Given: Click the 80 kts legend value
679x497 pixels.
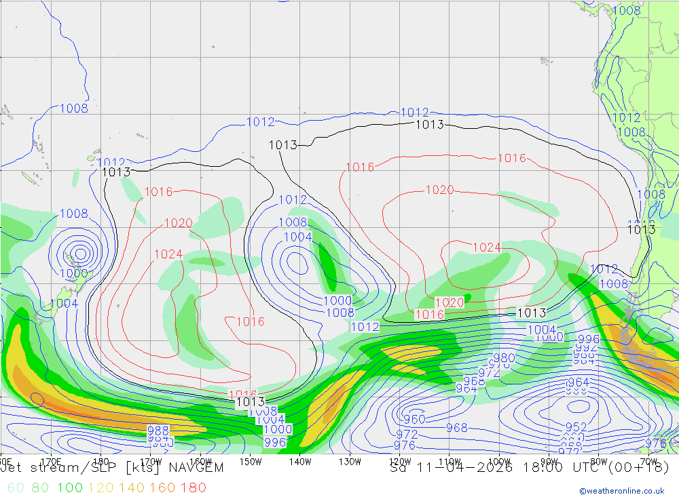Looking at the screenshot, I should pyautogui.click(x=40, y=488).
